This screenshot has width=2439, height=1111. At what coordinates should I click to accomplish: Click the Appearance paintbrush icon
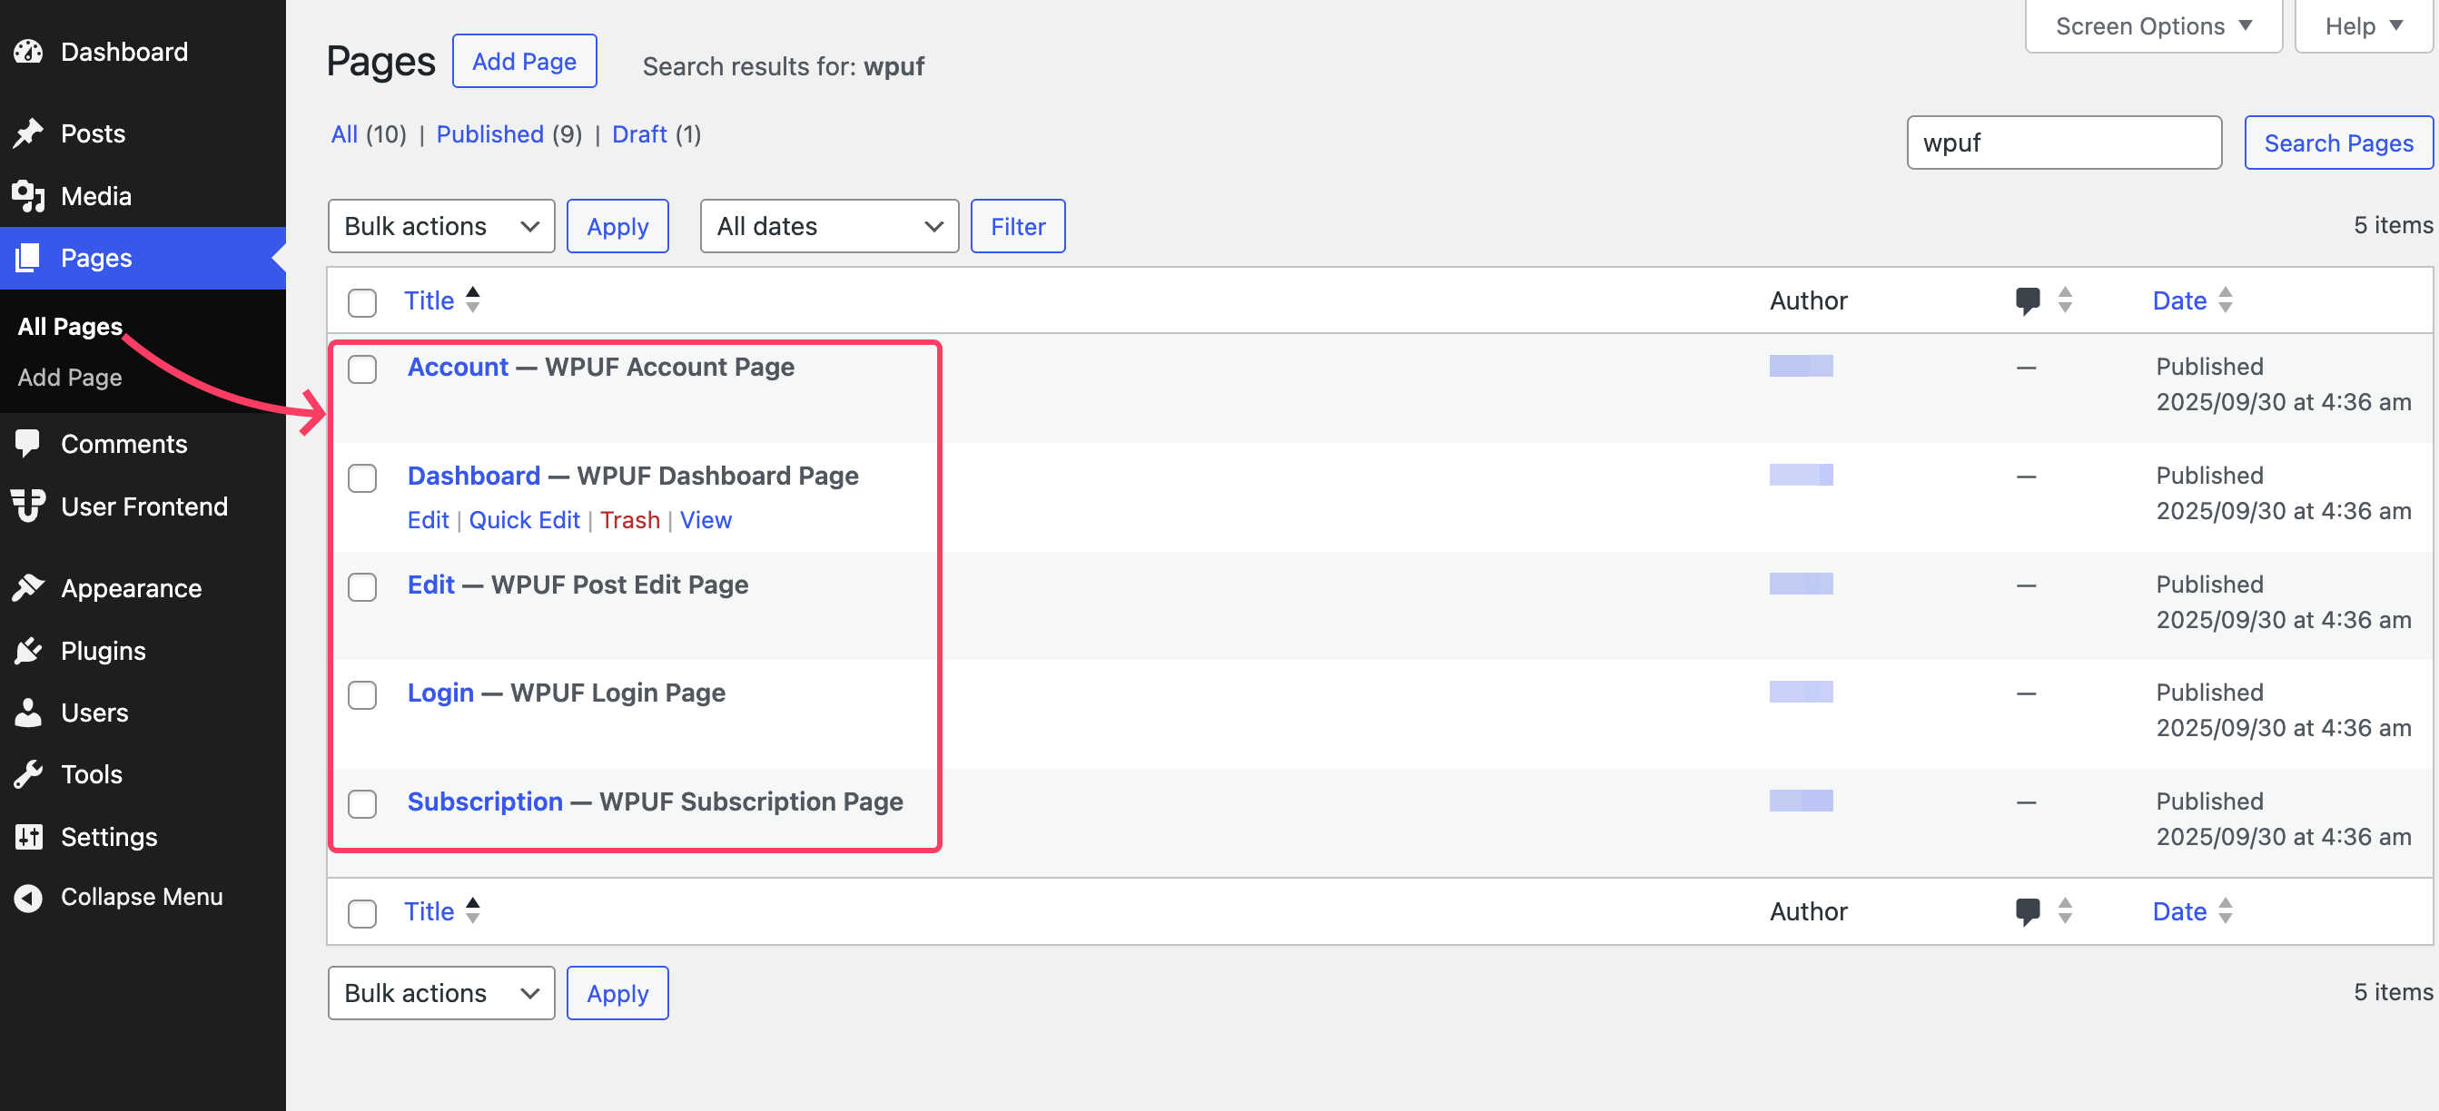[x=28, y=587]
